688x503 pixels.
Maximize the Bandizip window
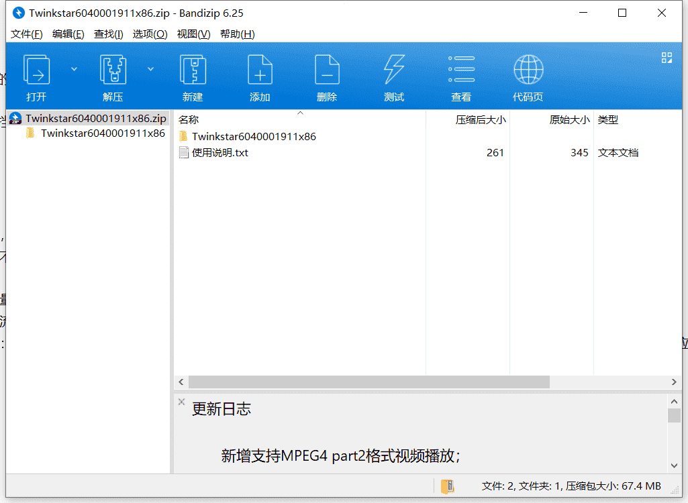[x=622, y=13]
